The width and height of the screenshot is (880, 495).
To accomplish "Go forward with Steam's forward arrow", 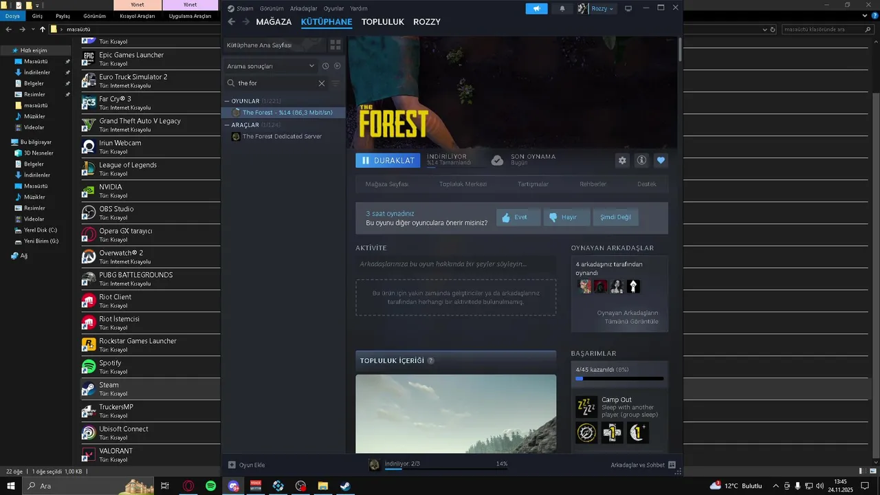I will (246, 22).
